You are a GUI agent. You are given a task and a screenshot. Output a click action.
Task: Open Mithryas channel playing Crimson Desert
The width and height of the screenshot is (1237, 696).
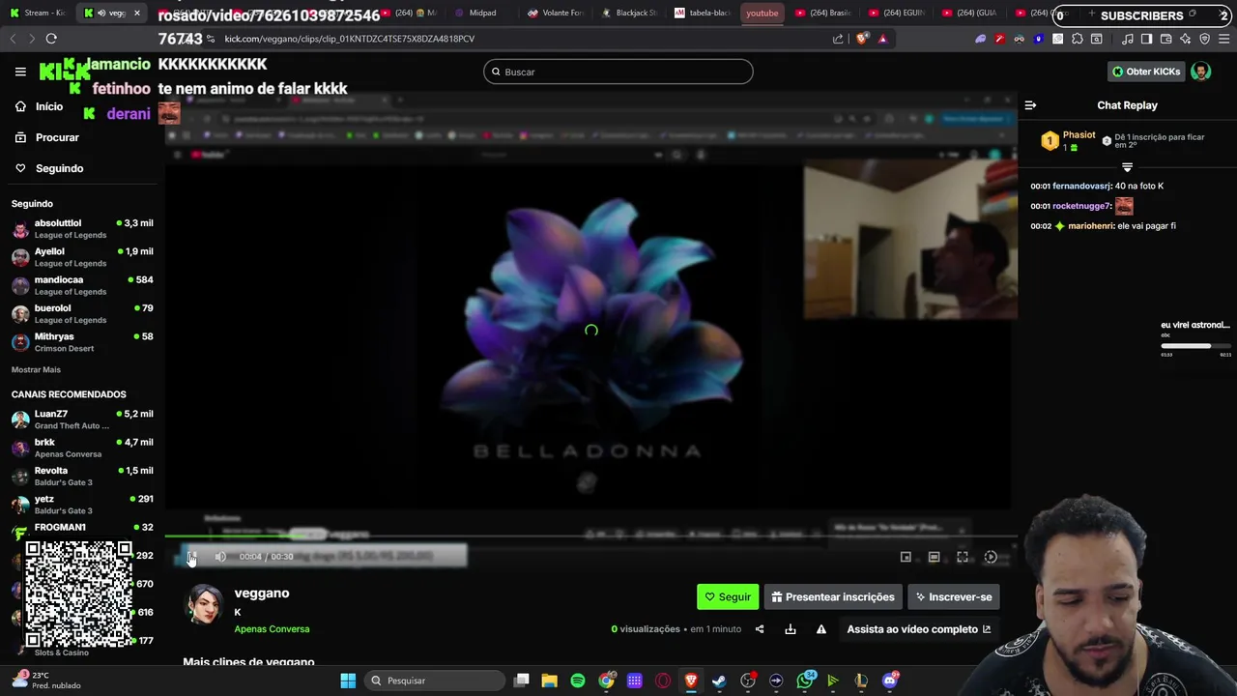[x=82, y=342]
